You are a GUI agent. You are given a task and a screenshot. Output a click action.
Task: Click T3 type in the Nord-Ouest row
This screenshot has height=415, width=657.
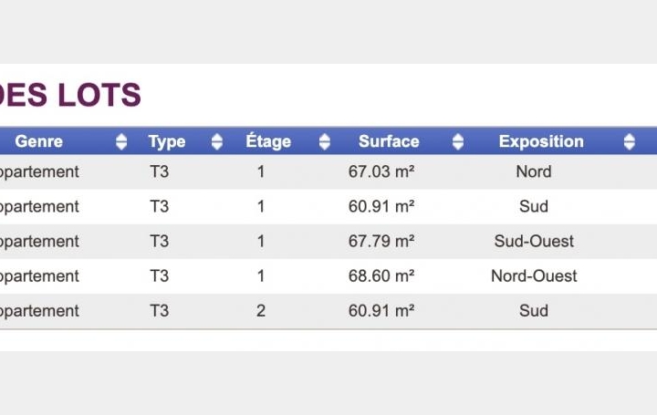coord(159,276)
